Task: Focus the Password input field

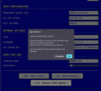Action: [x=86, y=42]
